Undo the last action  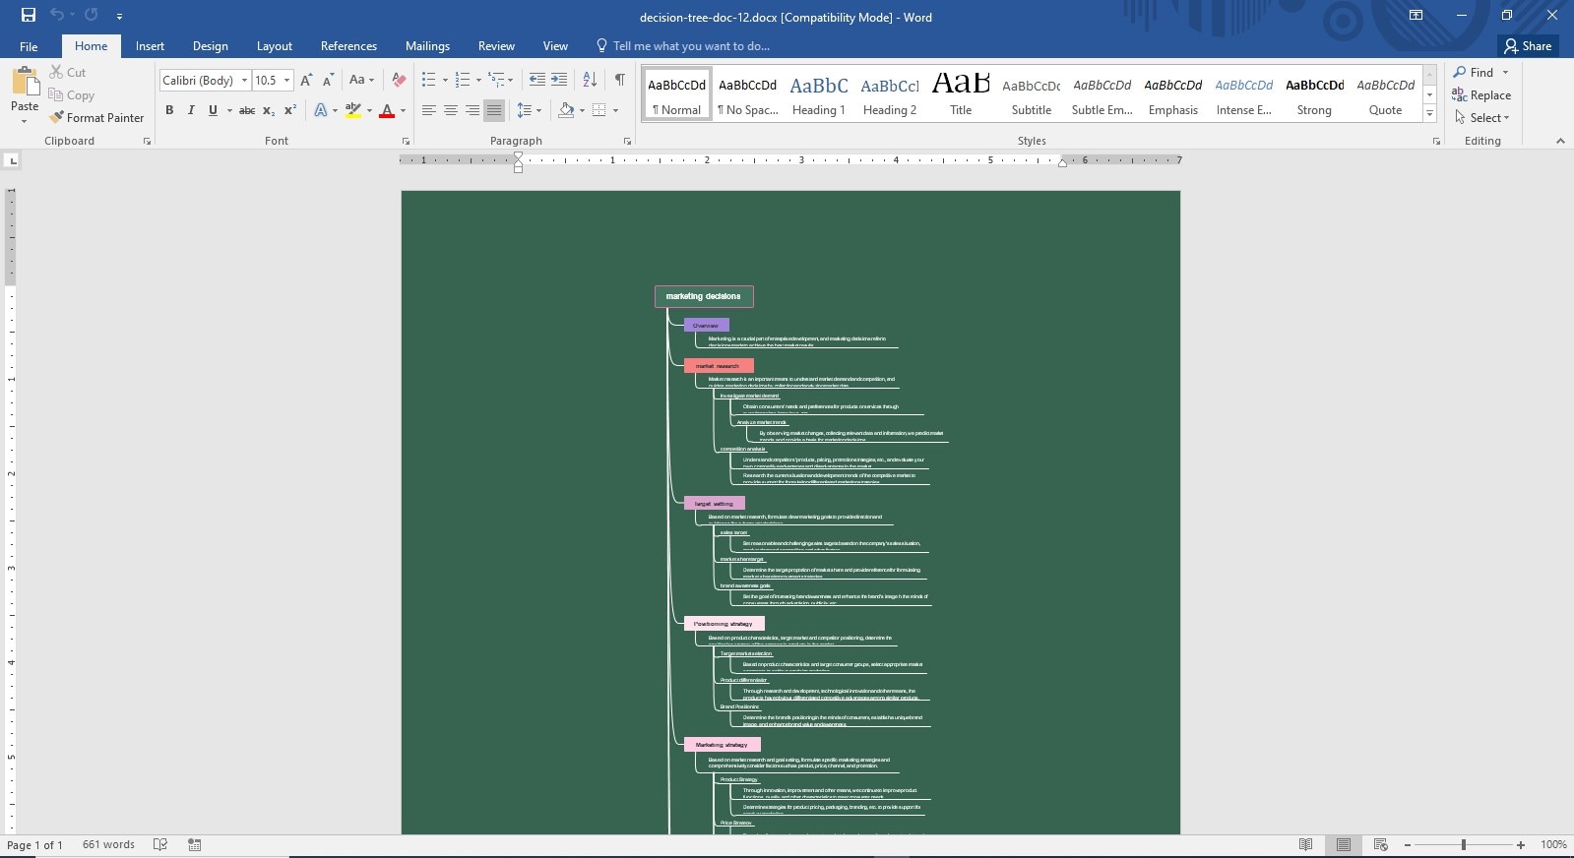(57, 15)
